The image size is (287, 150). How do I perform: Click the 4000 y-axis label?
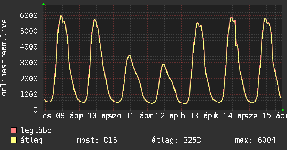click(29, 47)
